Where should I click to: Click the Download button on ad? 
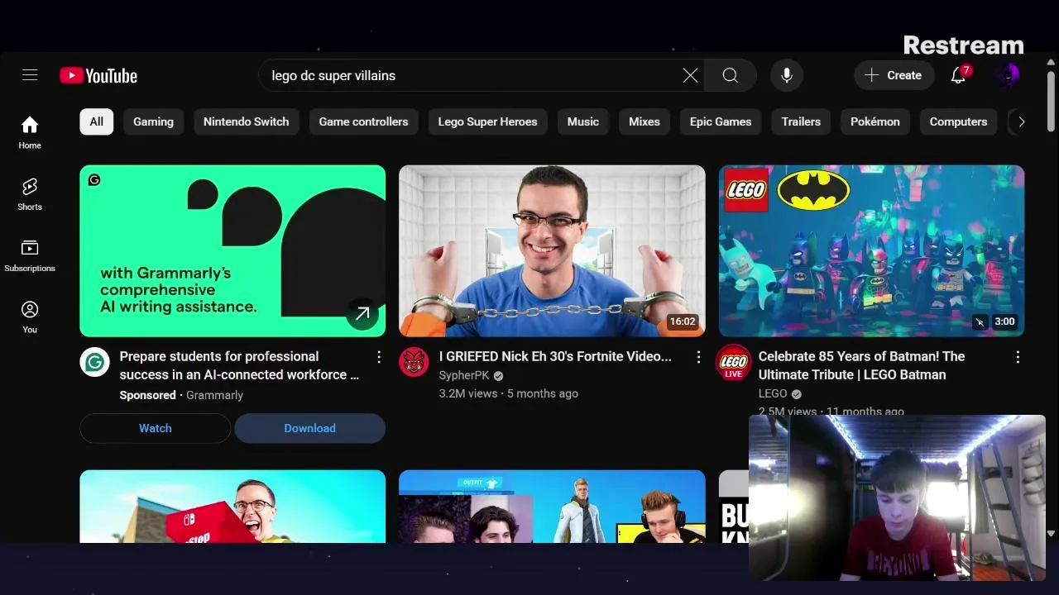tap(309, 428)
